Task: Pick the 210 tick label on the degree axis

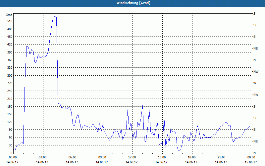Action: point(10,99)
